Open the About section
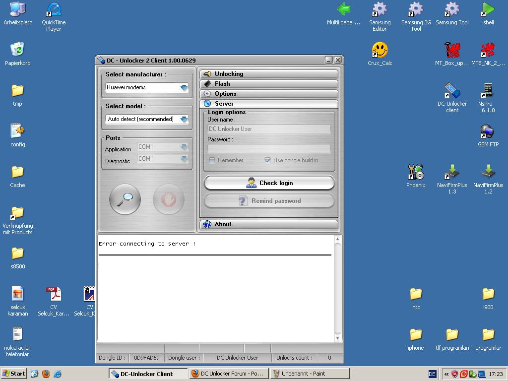The width and height of the screenshot is (508, 381). tap(268, 224)
